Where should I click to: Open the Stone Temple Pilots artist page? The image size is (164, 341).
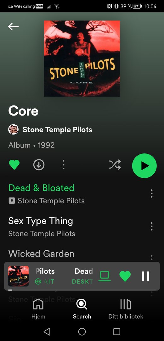[57, 130]
